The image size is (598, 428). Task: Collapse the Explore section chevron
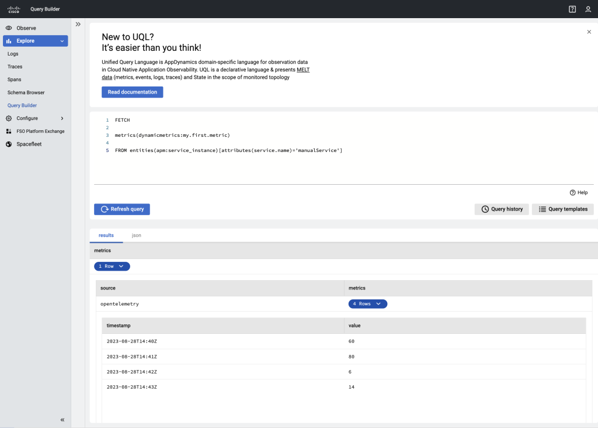click(x=61, y=40)
